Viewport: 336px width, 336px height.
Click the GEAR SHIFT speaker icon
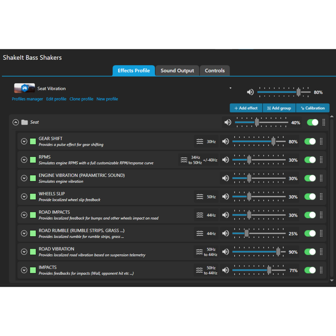pos(225,141)
